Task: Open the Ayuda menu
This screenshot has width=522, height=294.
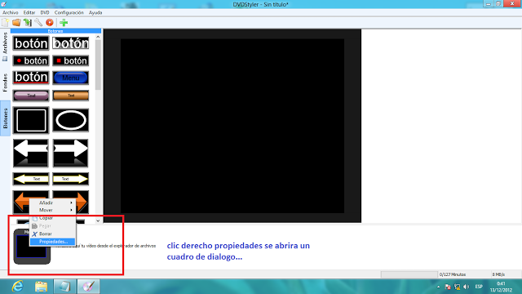Action: click(x=95, y=12)
